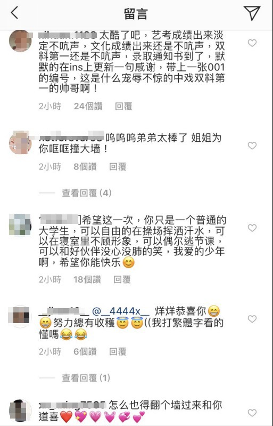Image resolution: width=273 pixels, height=426 pixels.
Task: Open first commenter's profile picture
Action: tap(20, 41)
